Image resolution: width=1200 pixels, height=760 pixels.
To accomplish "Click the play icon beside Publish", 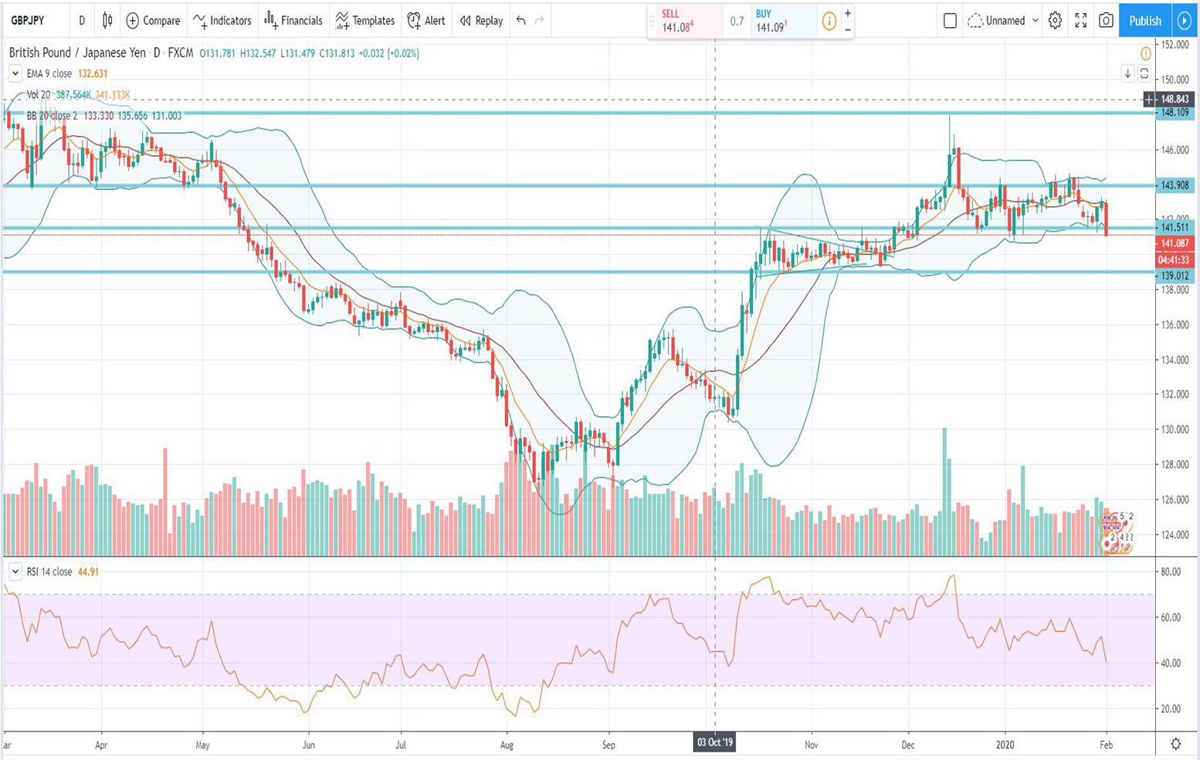I will (1185, 21).
